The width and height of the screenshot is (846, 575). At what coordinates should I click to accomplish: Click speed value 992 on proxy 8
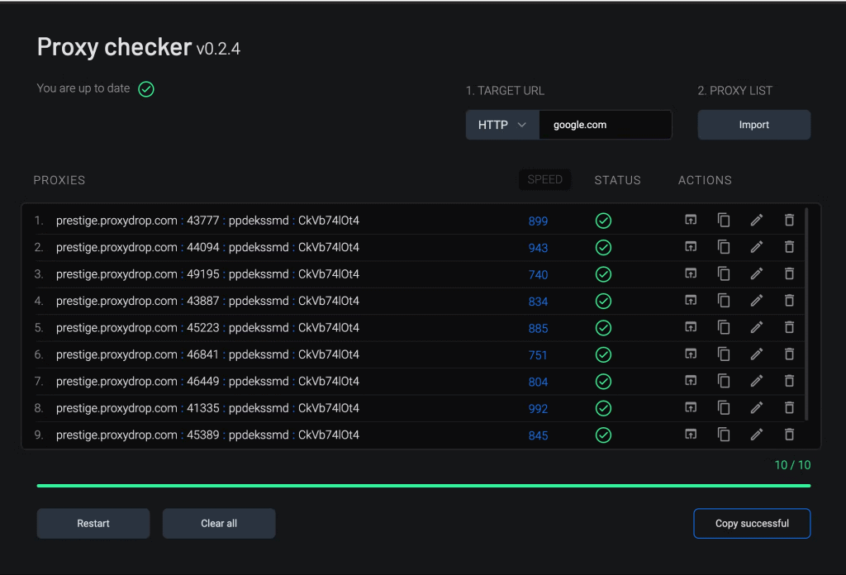(x=538, y=407)
